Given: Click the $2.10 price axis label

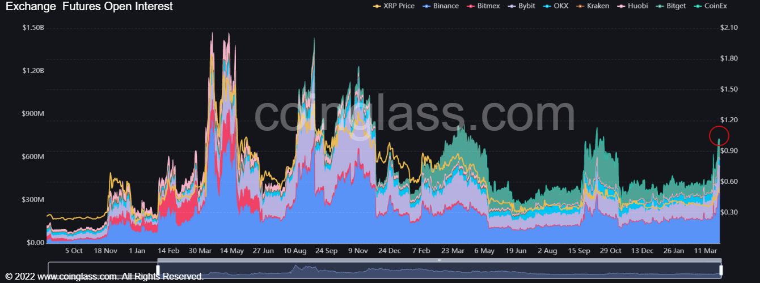Looking at the screenshot, I should 729,28.
